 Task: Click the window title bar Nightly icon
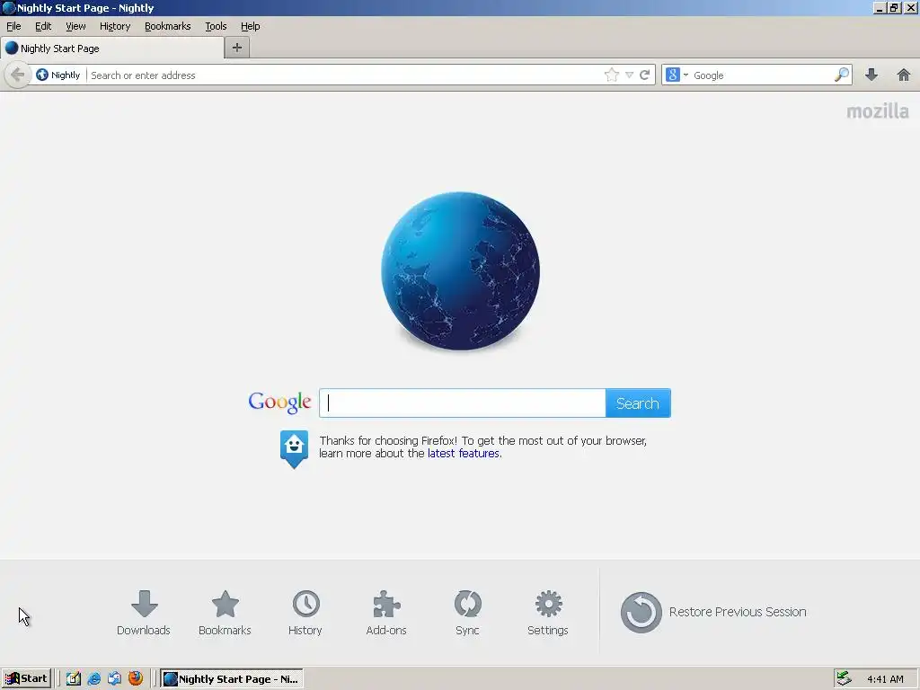coord(8,7)
